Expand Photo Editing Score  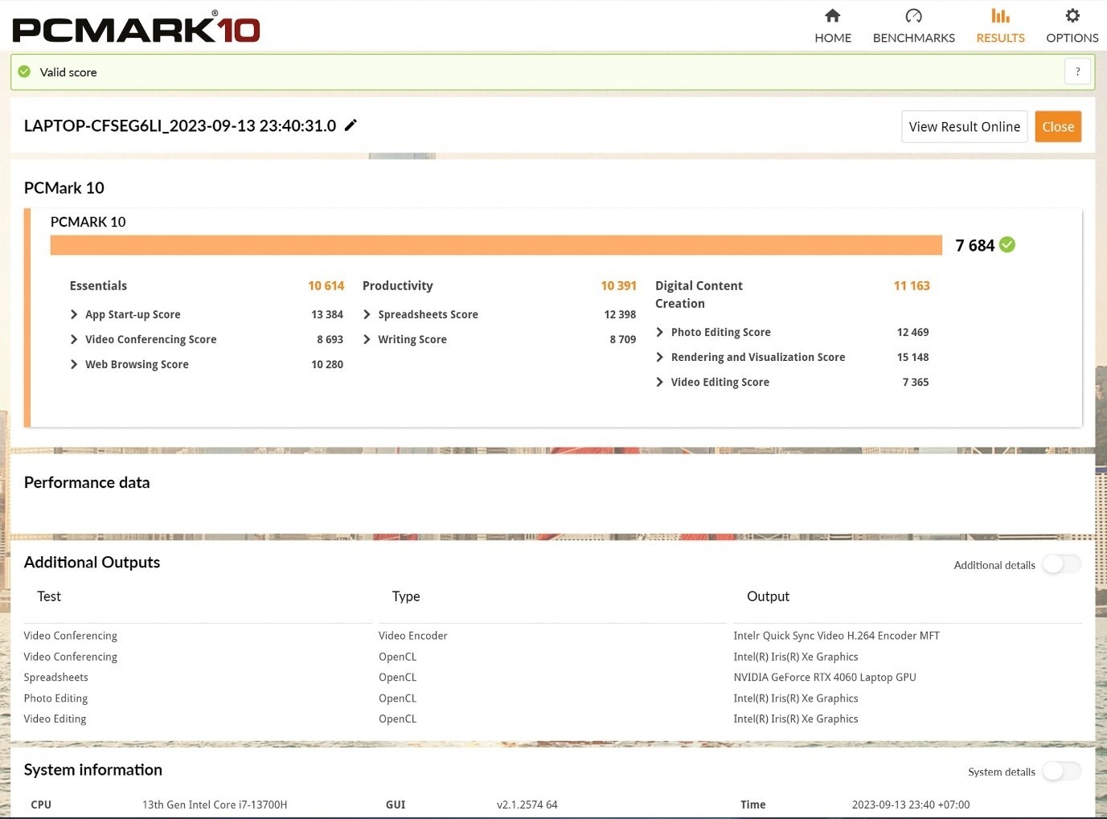pyautogui.click(x=659, y=332)
